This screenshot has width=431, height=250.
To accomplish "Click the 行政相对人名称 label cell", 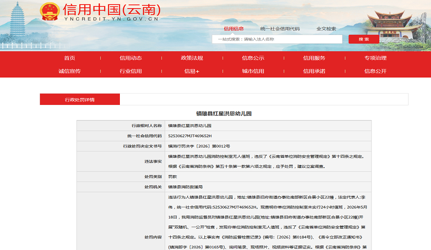I will point(121,126).
